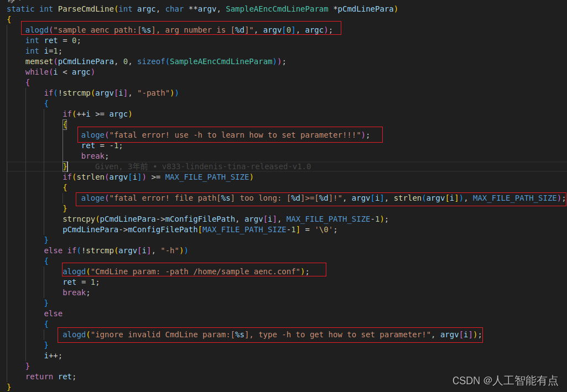
Task: Click the alogd "sample aenc path" log line
Action: [x=179, y=30]
